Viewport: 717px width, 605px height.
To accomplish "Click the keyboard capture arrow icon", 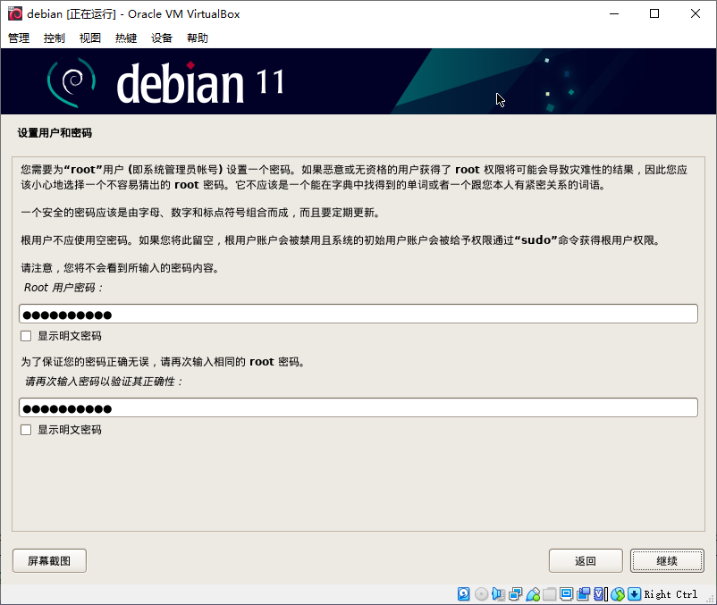I will coord(634,593).
